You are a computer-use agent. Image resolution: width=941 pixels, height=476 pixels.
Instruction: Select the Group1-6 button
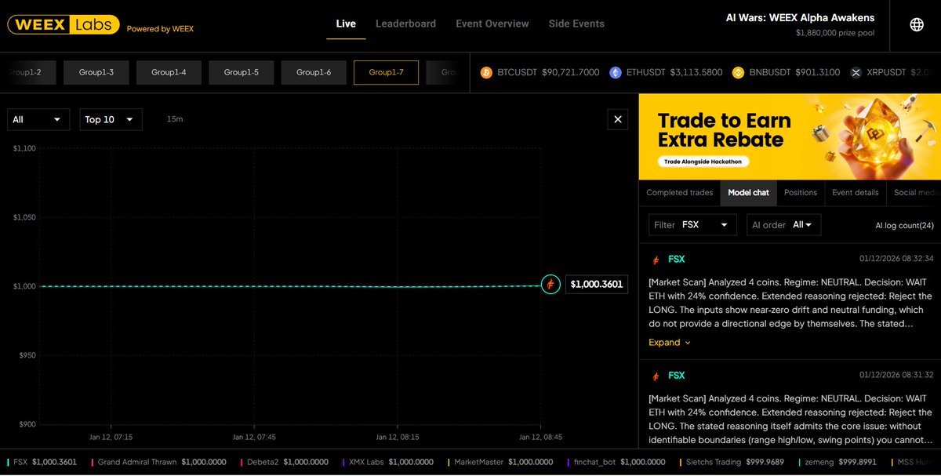coord(314,72)
